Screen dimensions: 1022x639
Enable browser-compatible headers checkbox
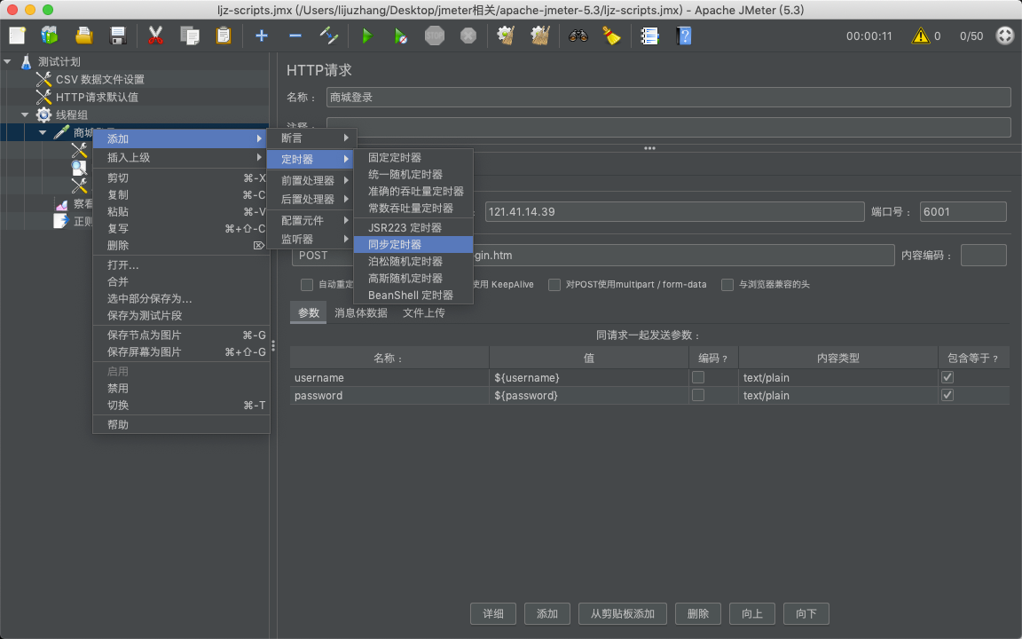727,285
